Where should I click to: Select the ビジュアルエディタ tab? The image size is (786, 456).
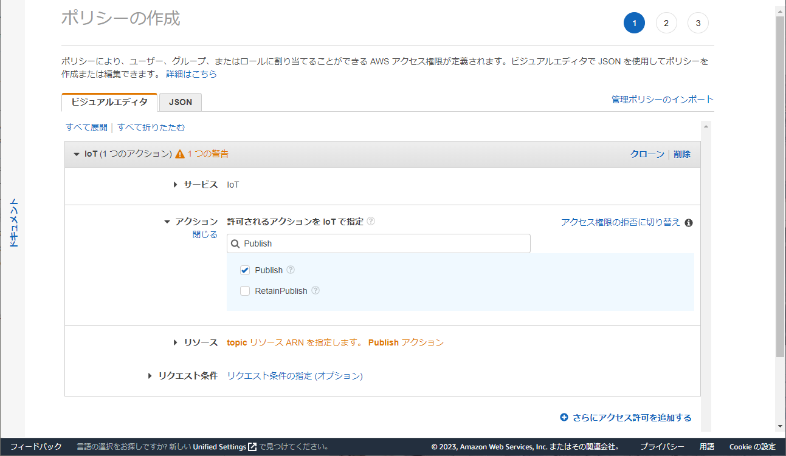coord(109,102)
